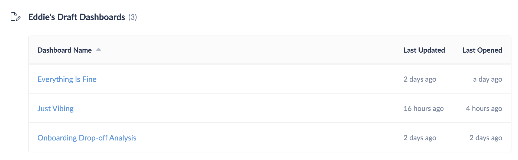Click the table header row background

[244, 50]
